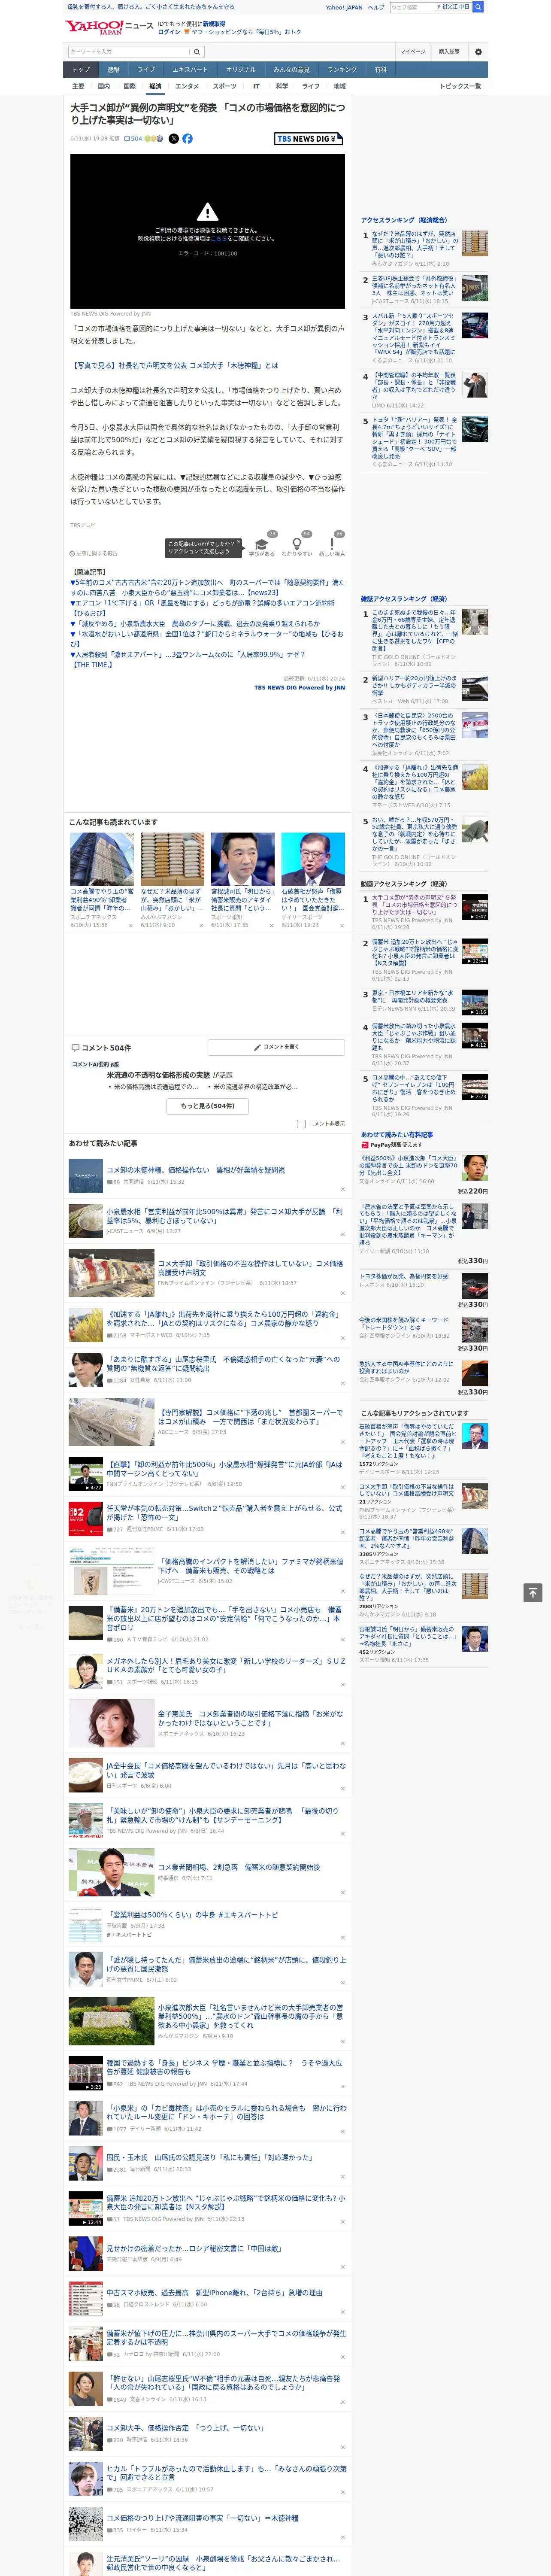
Task: Open トピックス一覧 link
Action: pos(460,86)
